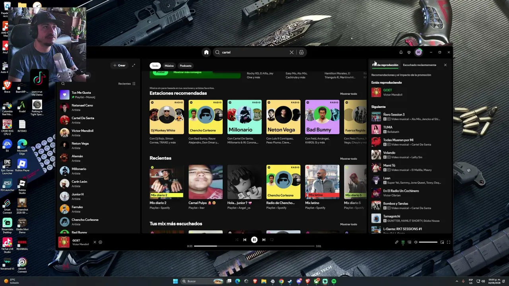Select the Podcasts filter chip

tap(186, 66)
